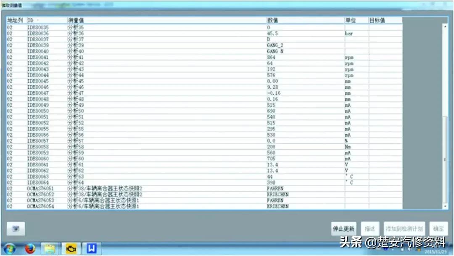
Task: Open the Windows Start menu orb
Action: click(x=10, y=249)
